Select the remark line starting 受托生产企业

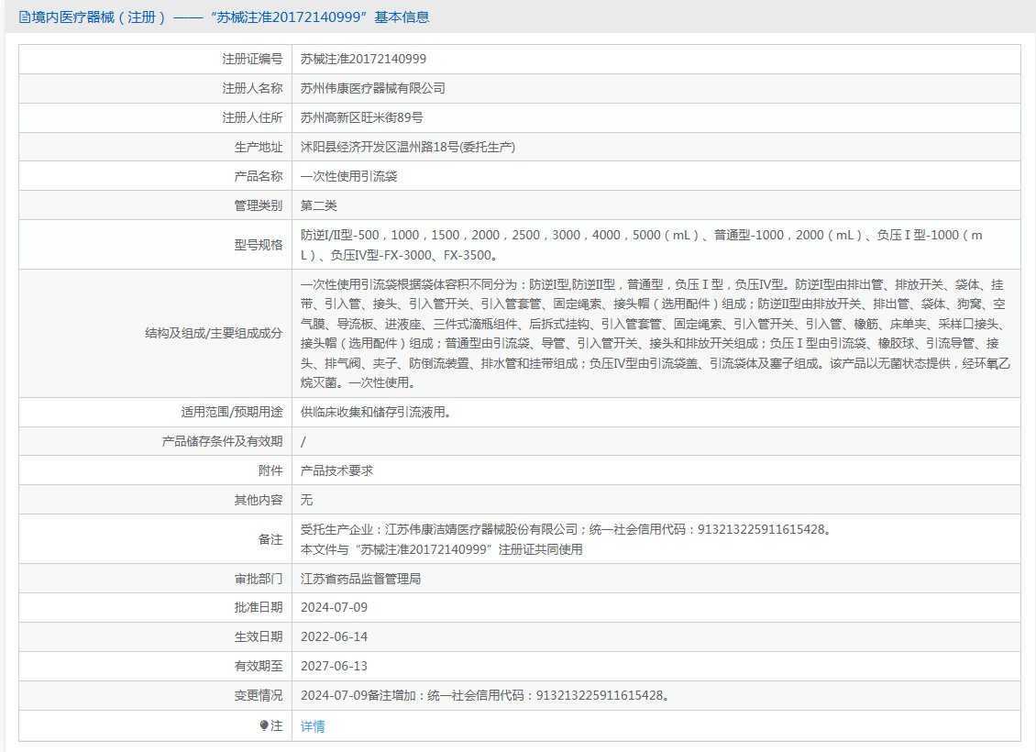coord(567,529)
